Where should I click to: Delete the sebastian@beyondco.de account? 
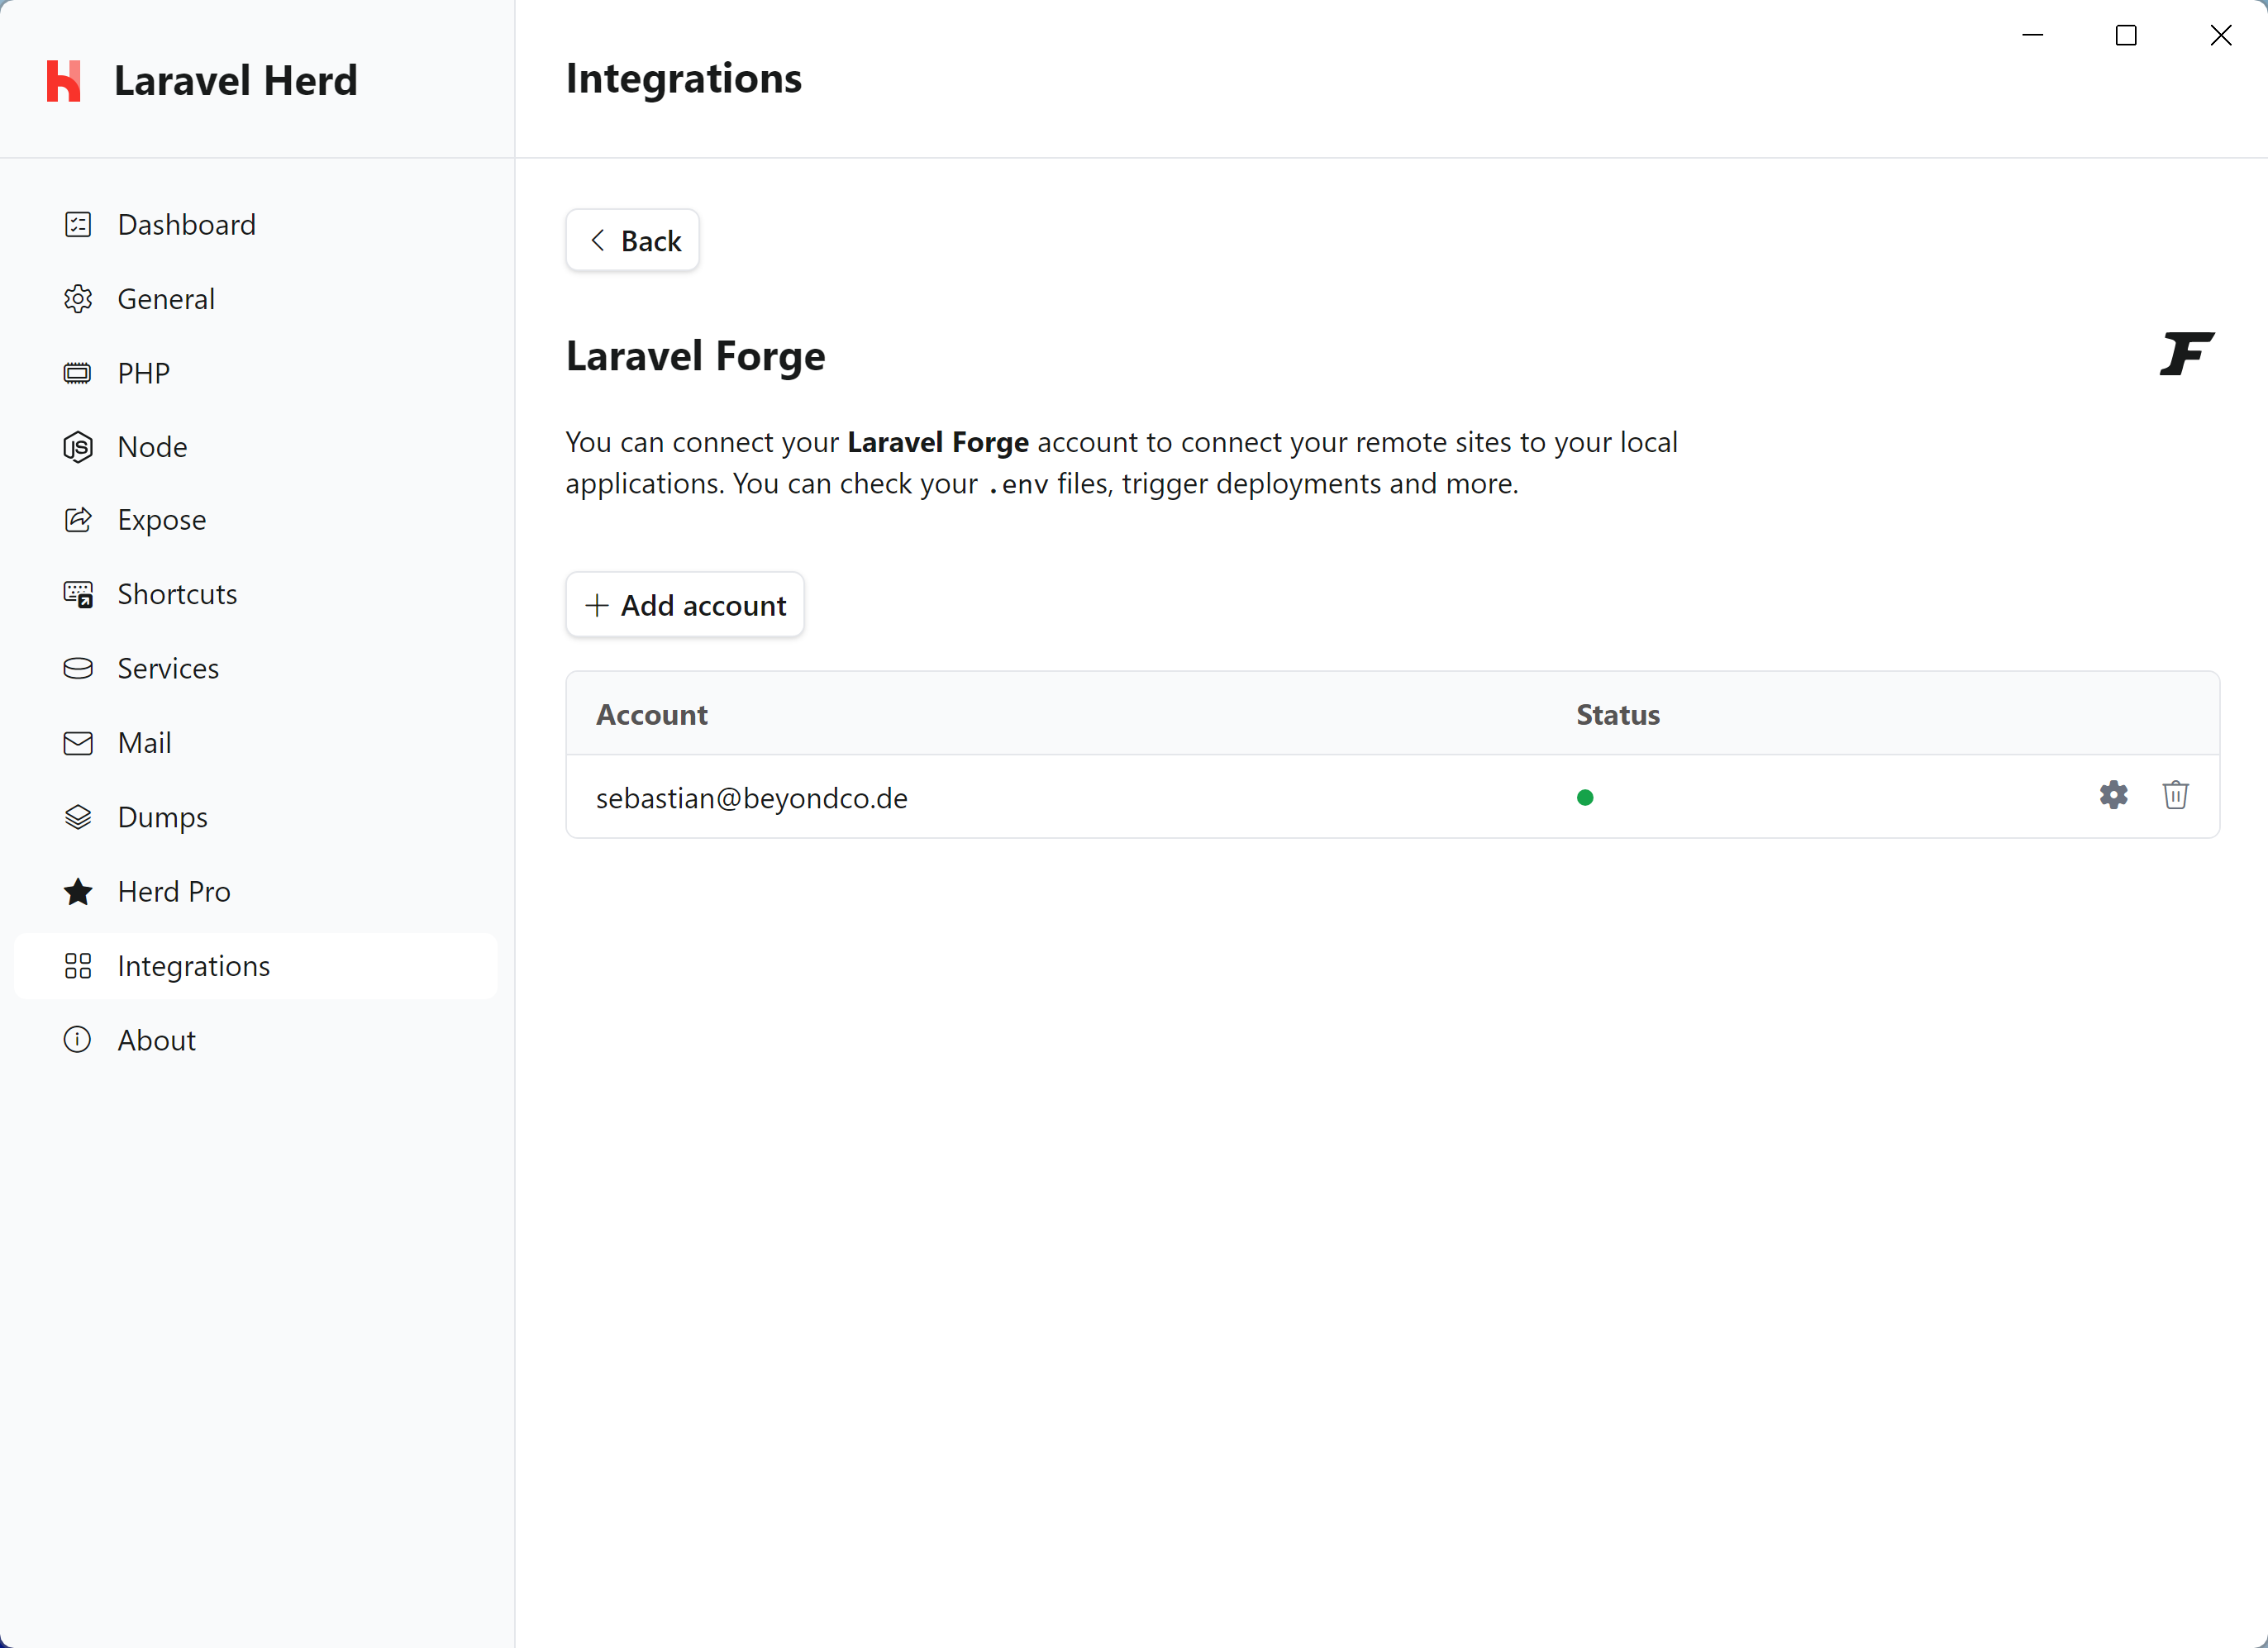tap(2176, 795)
